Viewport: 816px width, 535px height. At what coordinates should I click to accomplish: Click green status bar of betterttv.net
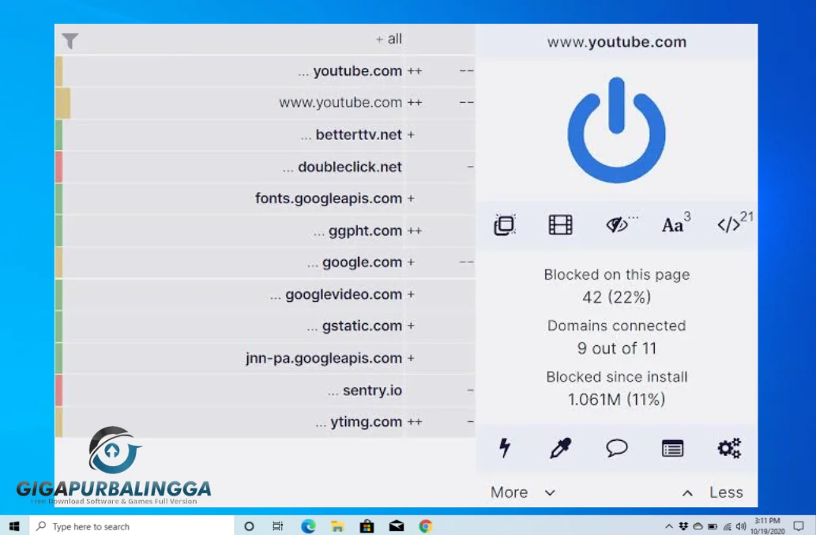pos(59,135)
